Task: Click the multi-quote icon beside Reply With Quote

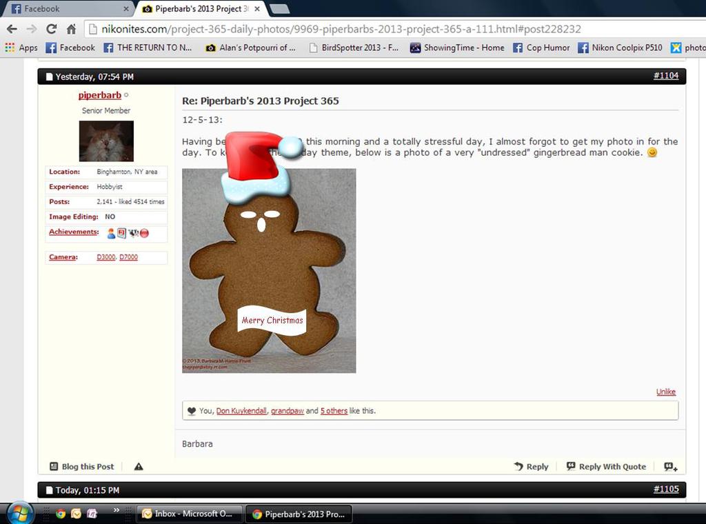Action: 670,467
